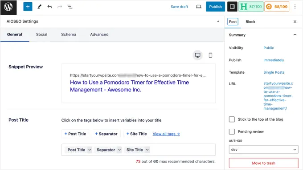
Task: Click the Redo arrow icon
Action: pyautogui.click(x=60, y=7)
